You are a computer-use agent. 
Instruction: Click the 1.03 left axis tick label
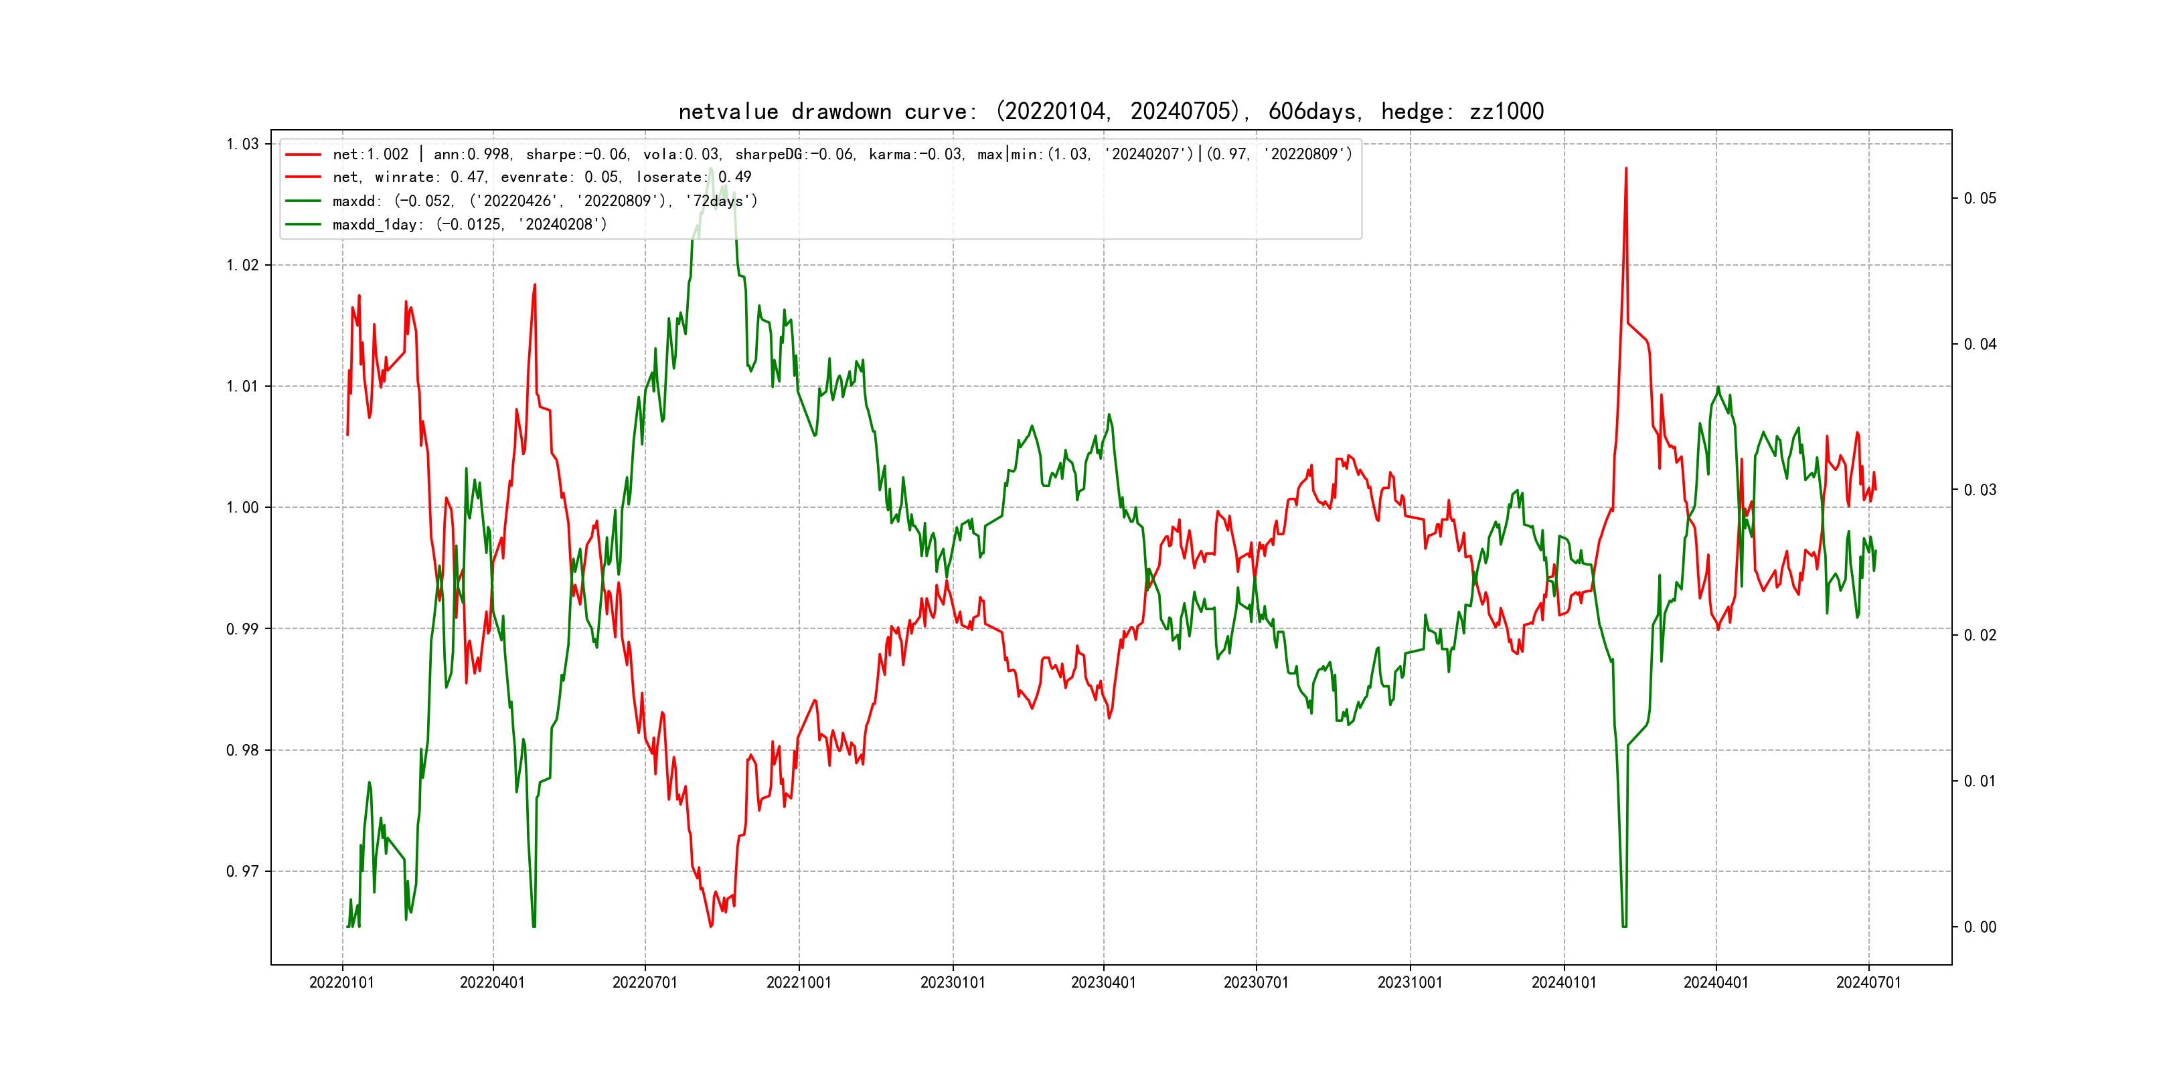[x=242, y=144]
